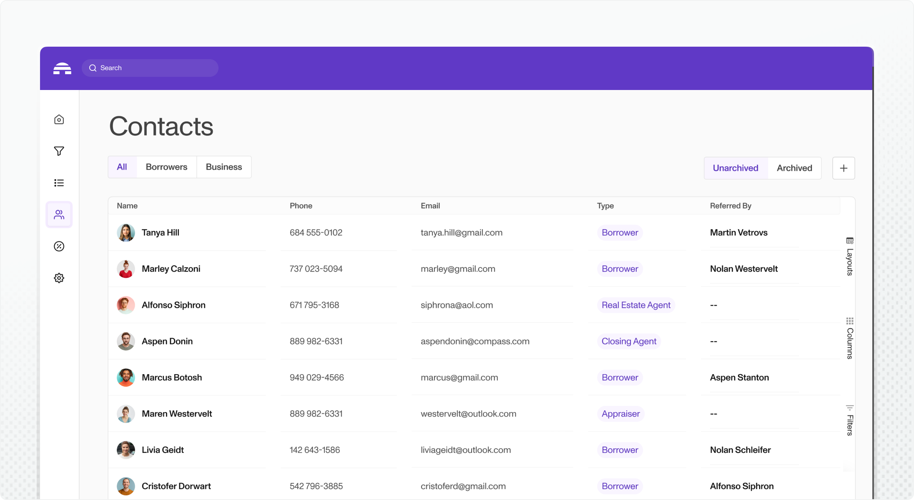Select the Business tab
The height and width of the screenshot is (500, 914).
coord(223,167)
